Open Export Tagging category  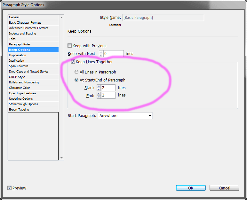(x=33, y=110)
